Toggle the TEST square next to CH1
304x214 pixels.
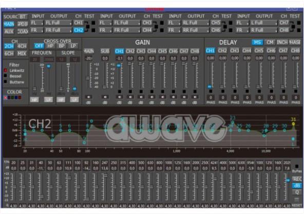click(x=93, y=23)
